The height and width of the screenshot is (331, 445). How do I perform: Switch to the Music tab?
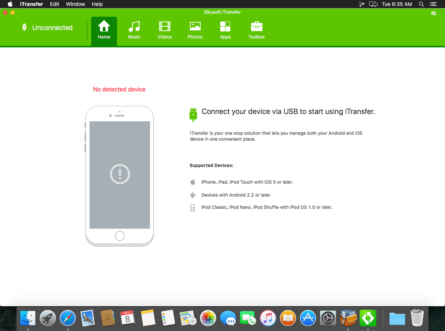(x=134, y=31)
